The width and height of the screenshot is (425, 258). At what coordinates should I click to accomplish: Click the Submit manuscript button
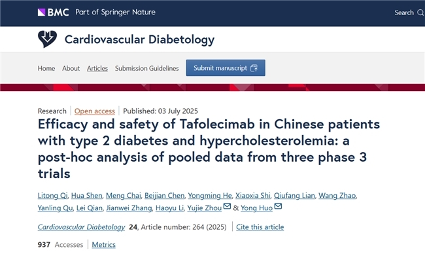[x=226, y=68]
